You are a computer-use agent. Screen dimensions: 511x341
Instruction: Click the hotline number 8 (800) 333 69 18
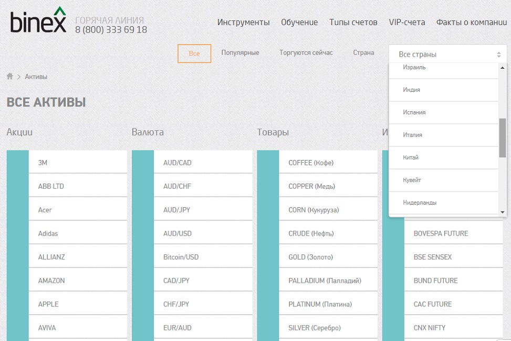point(111,29)
